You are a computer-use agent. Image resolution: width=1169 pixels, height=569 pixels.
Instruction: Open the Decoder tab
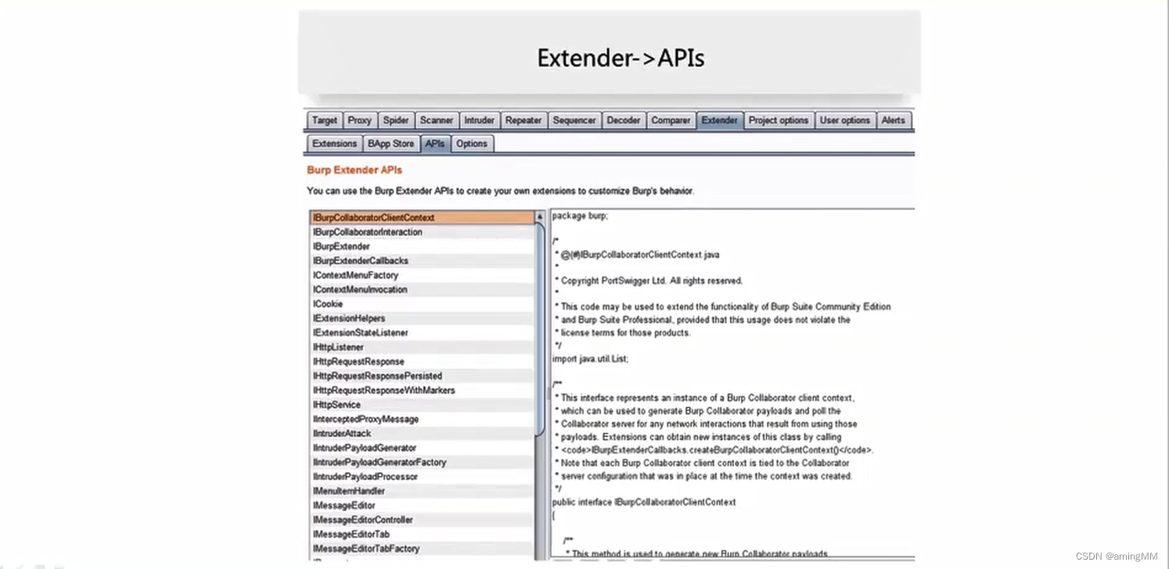624,120
